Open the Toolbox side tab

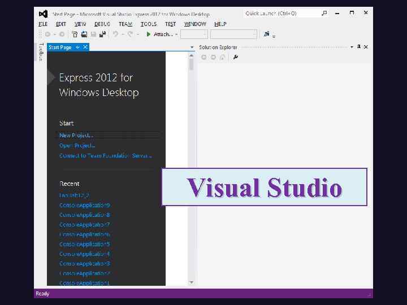coord(41,52)
